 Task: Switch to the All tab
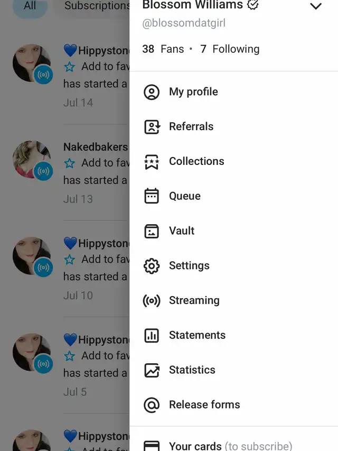tap(30, 6)
